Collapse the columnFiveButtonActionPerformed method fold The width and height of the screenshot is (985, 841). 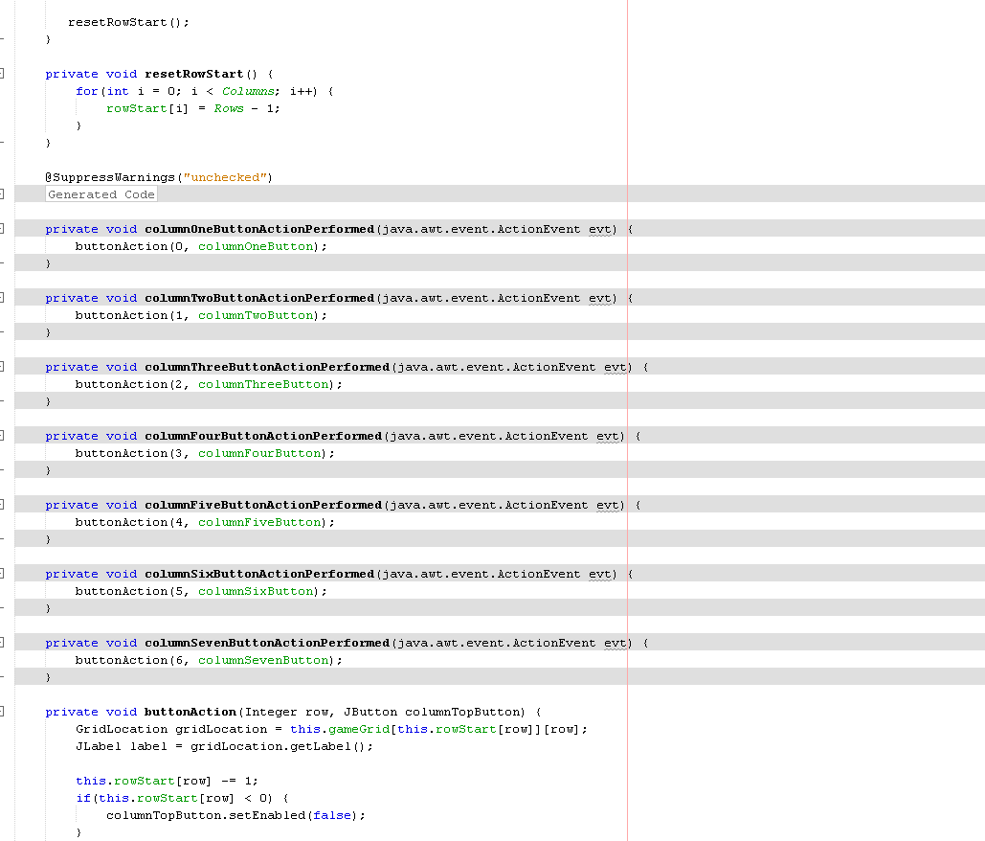[3, 504]
